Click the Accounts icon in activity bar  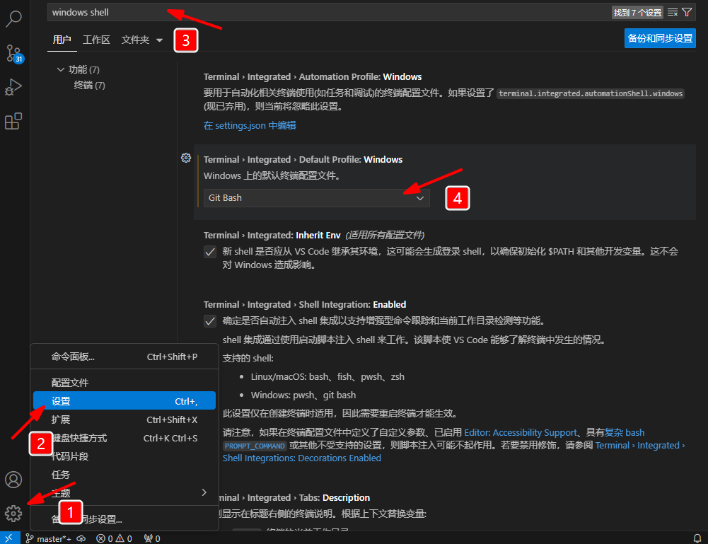coord(13,480)
